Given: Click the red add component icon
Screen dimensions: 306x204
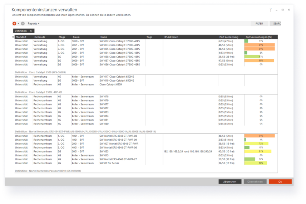Looking at the screenshot, I should (x=14, y=24).
